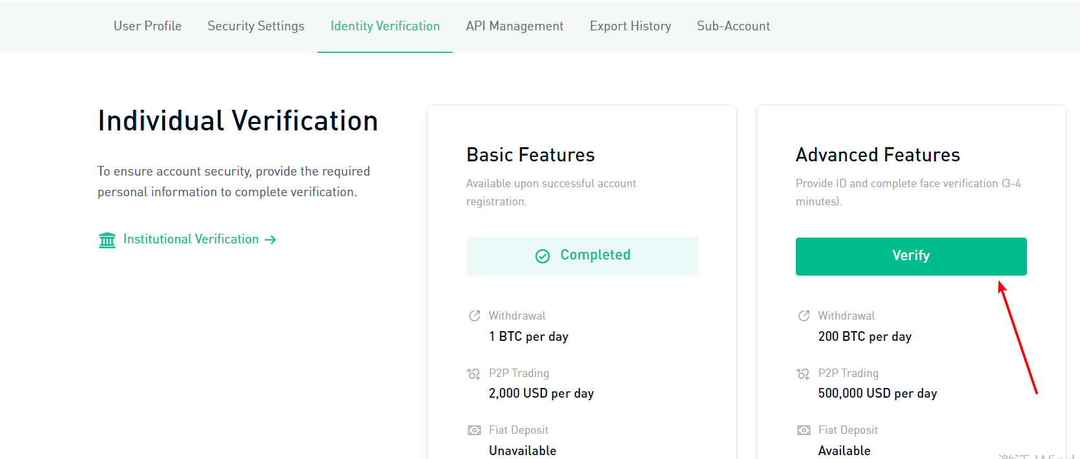
Task: Click the '1 BTC per day' value
Action: [528, 336]
